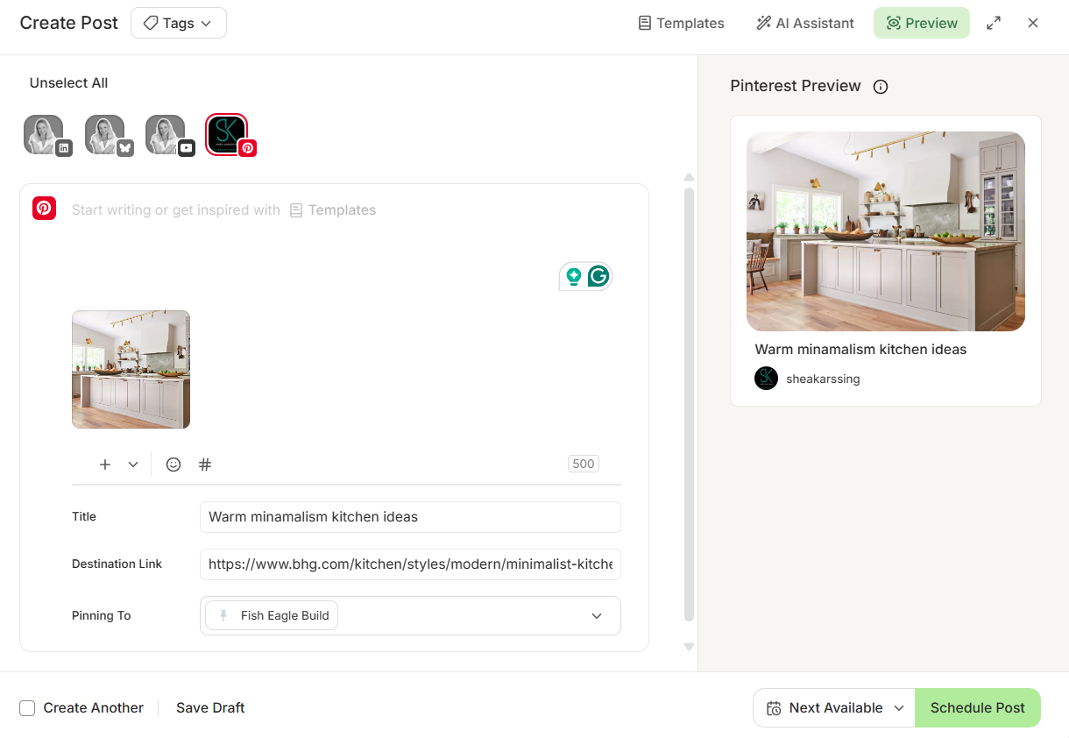This screenshot has width=1069, height=738.
Task: Click the Schedule Post button
Action: click(x=978, y=707)
